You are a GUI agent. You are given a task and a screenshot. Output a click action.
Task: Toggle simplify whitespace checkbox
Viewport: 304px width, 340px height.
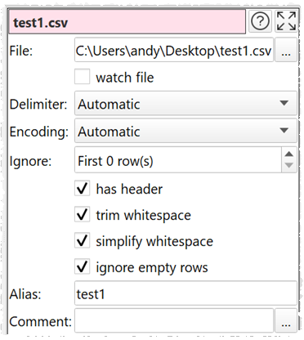tap(83, 241)
